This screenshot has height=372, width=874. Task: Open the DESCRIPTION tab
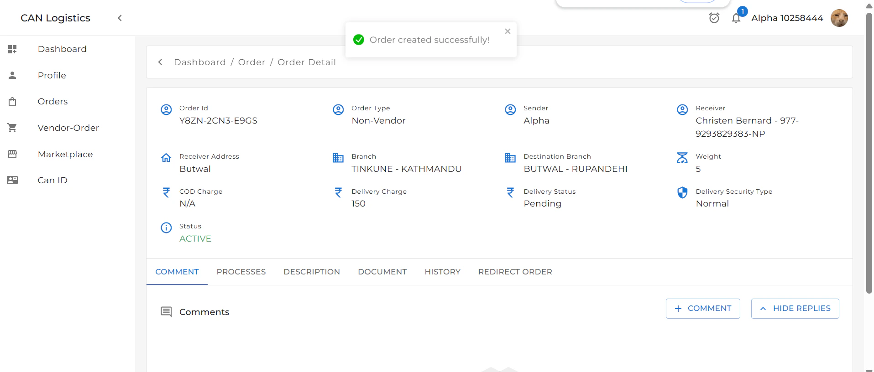312,272
